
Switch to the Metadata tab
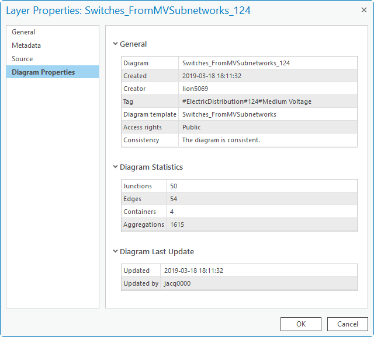[x=26, y=45]
